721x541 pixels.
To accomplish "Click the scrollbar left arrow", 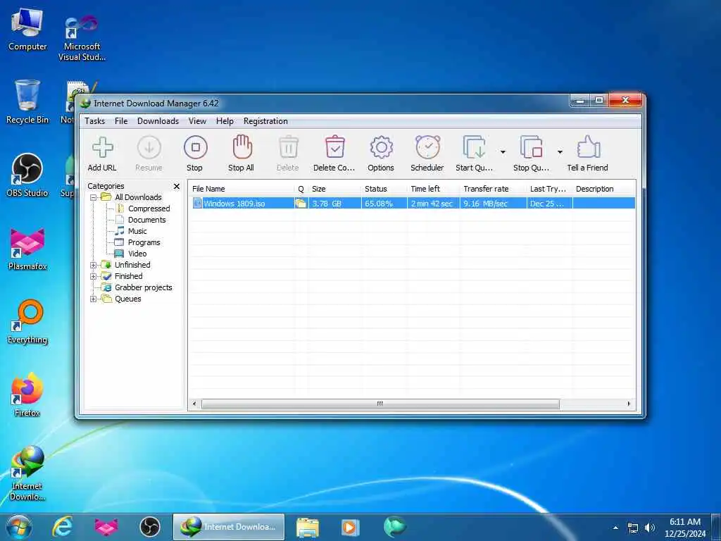I will 194,404.
